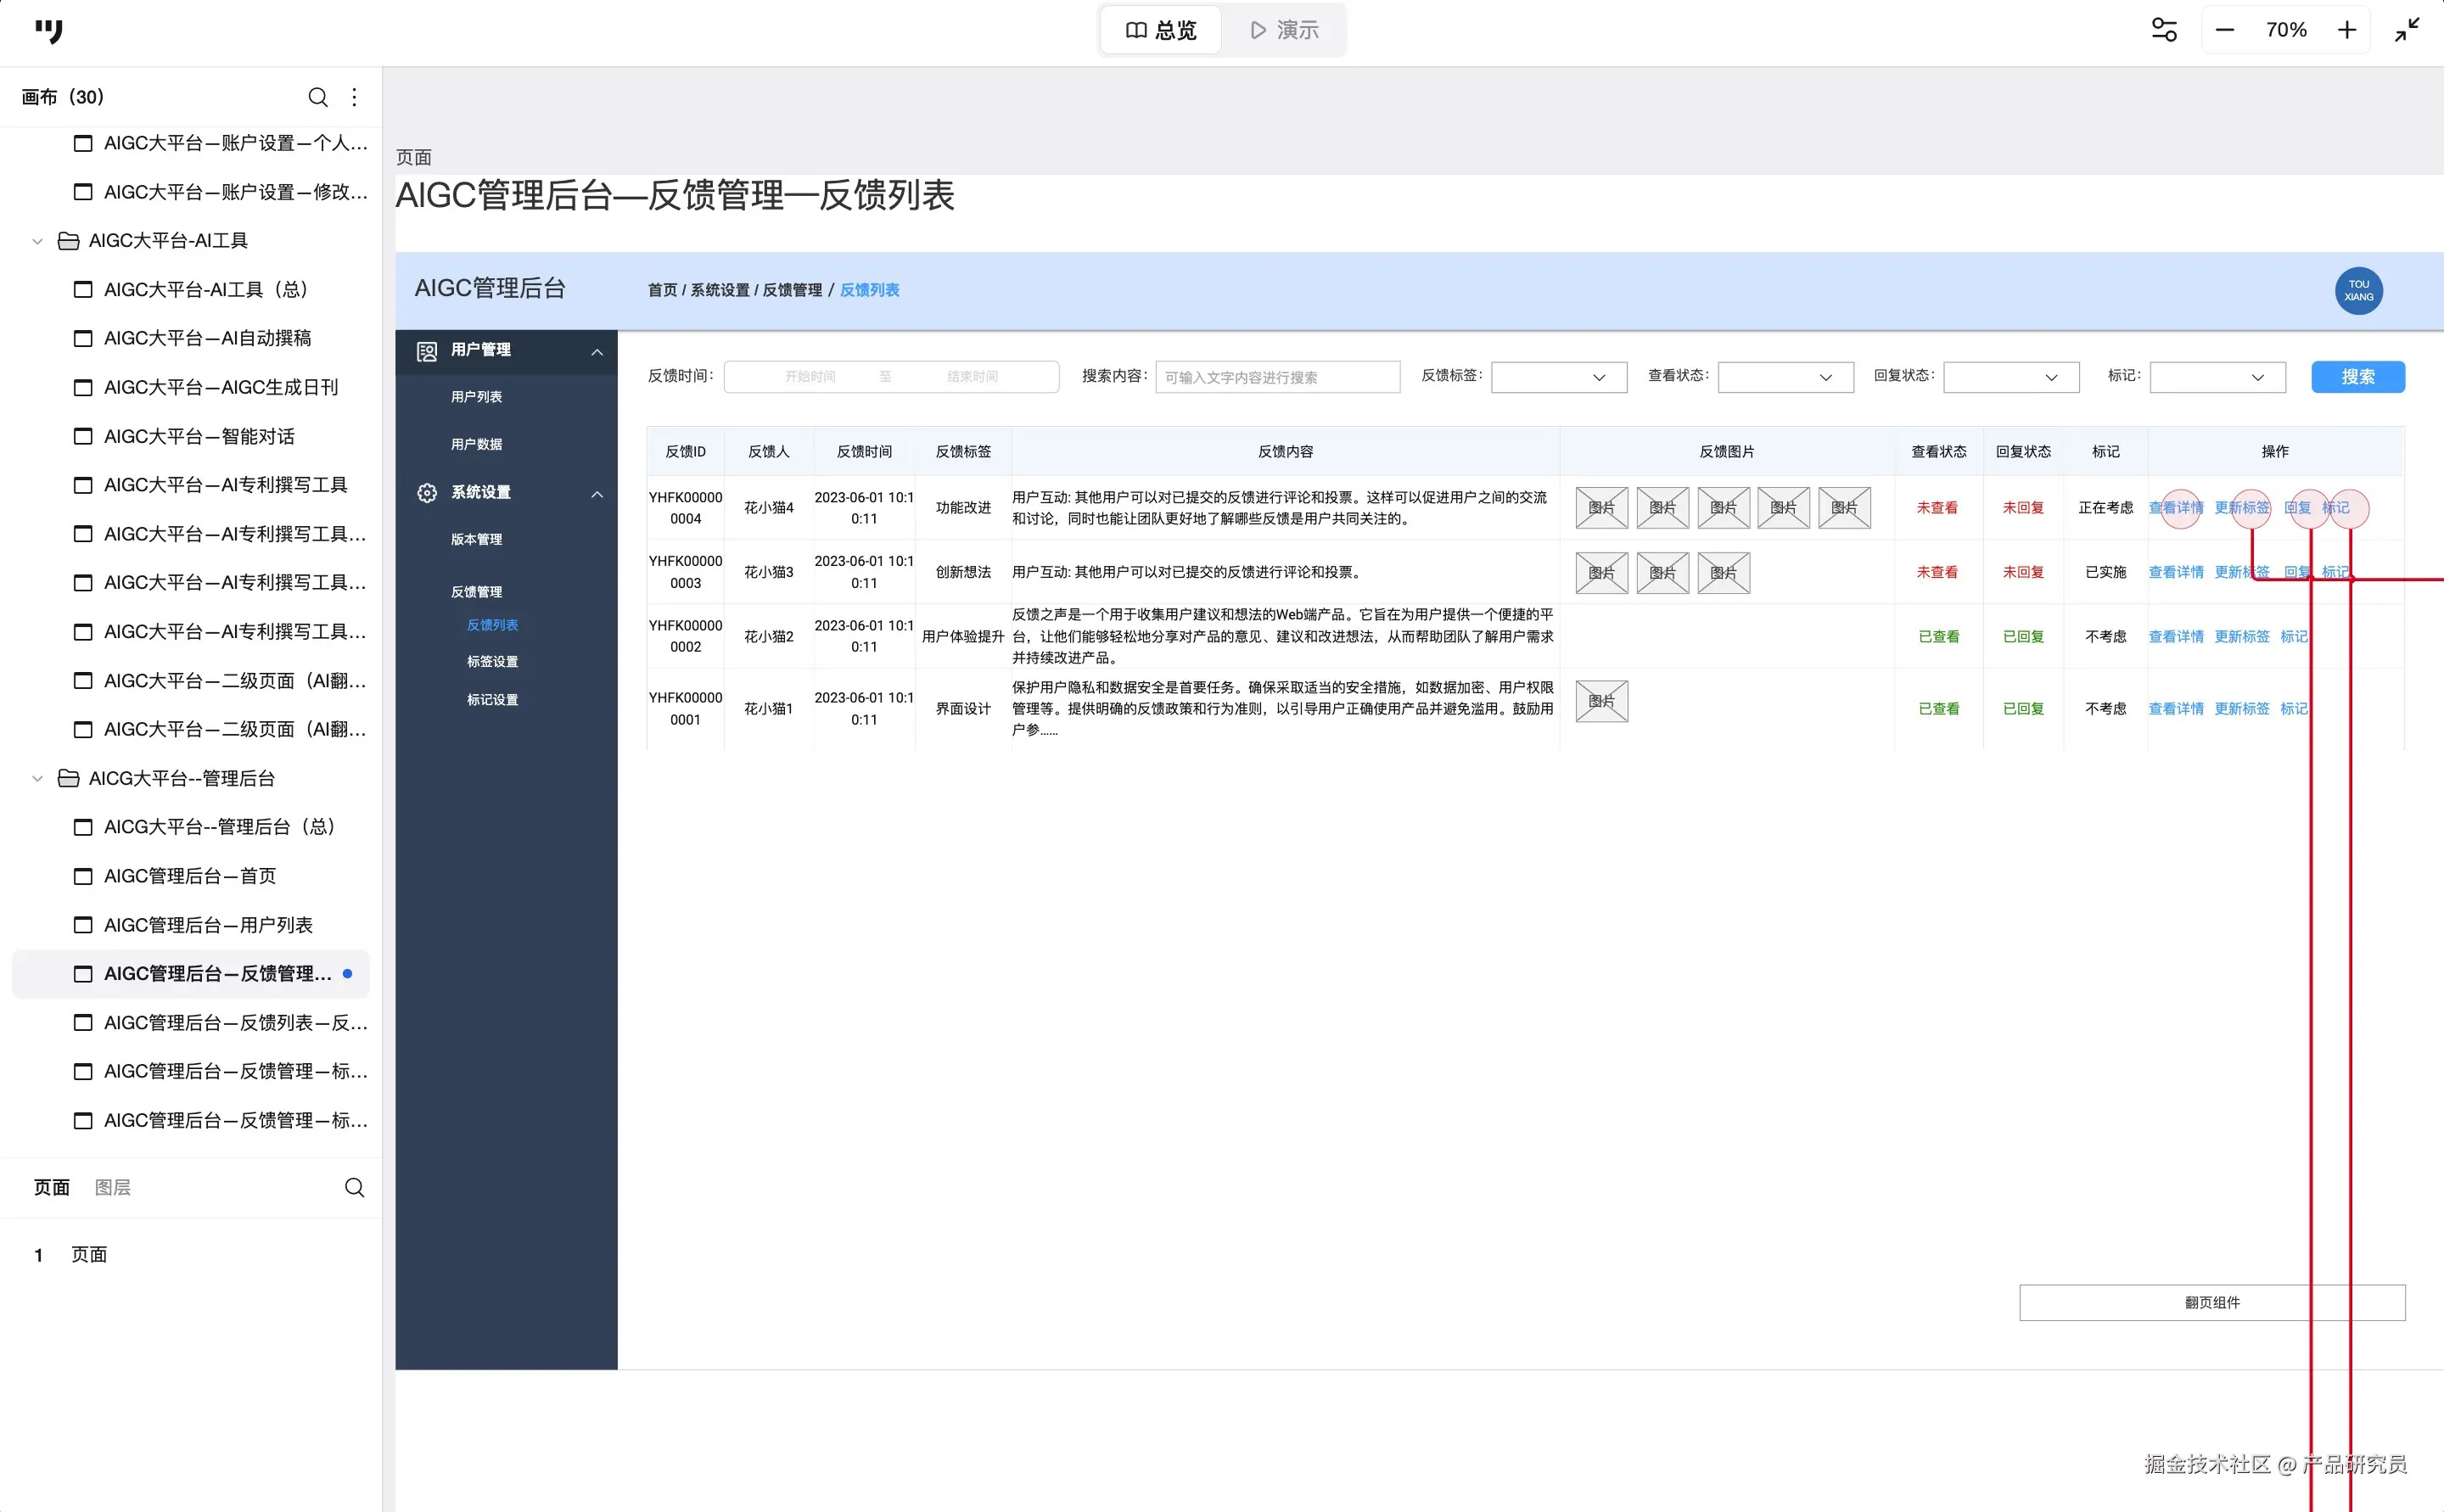Click the 搜索内容 text input field
Viewport: 2444px width, 1512px height.
coord(1276,377)
